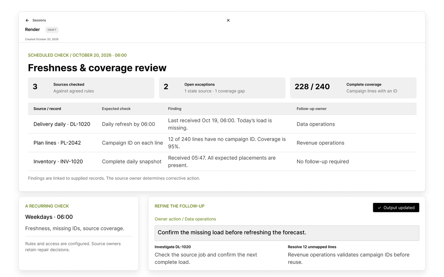This screenshot has width=444, height=277.
Task: Go back to Sessions link
Action: pyautogui.click(x=39, y=20)
